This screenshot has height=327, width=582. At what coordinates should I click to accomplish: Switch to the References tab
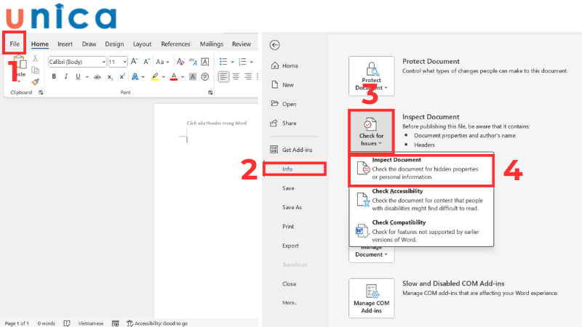[x=175, y=44]
